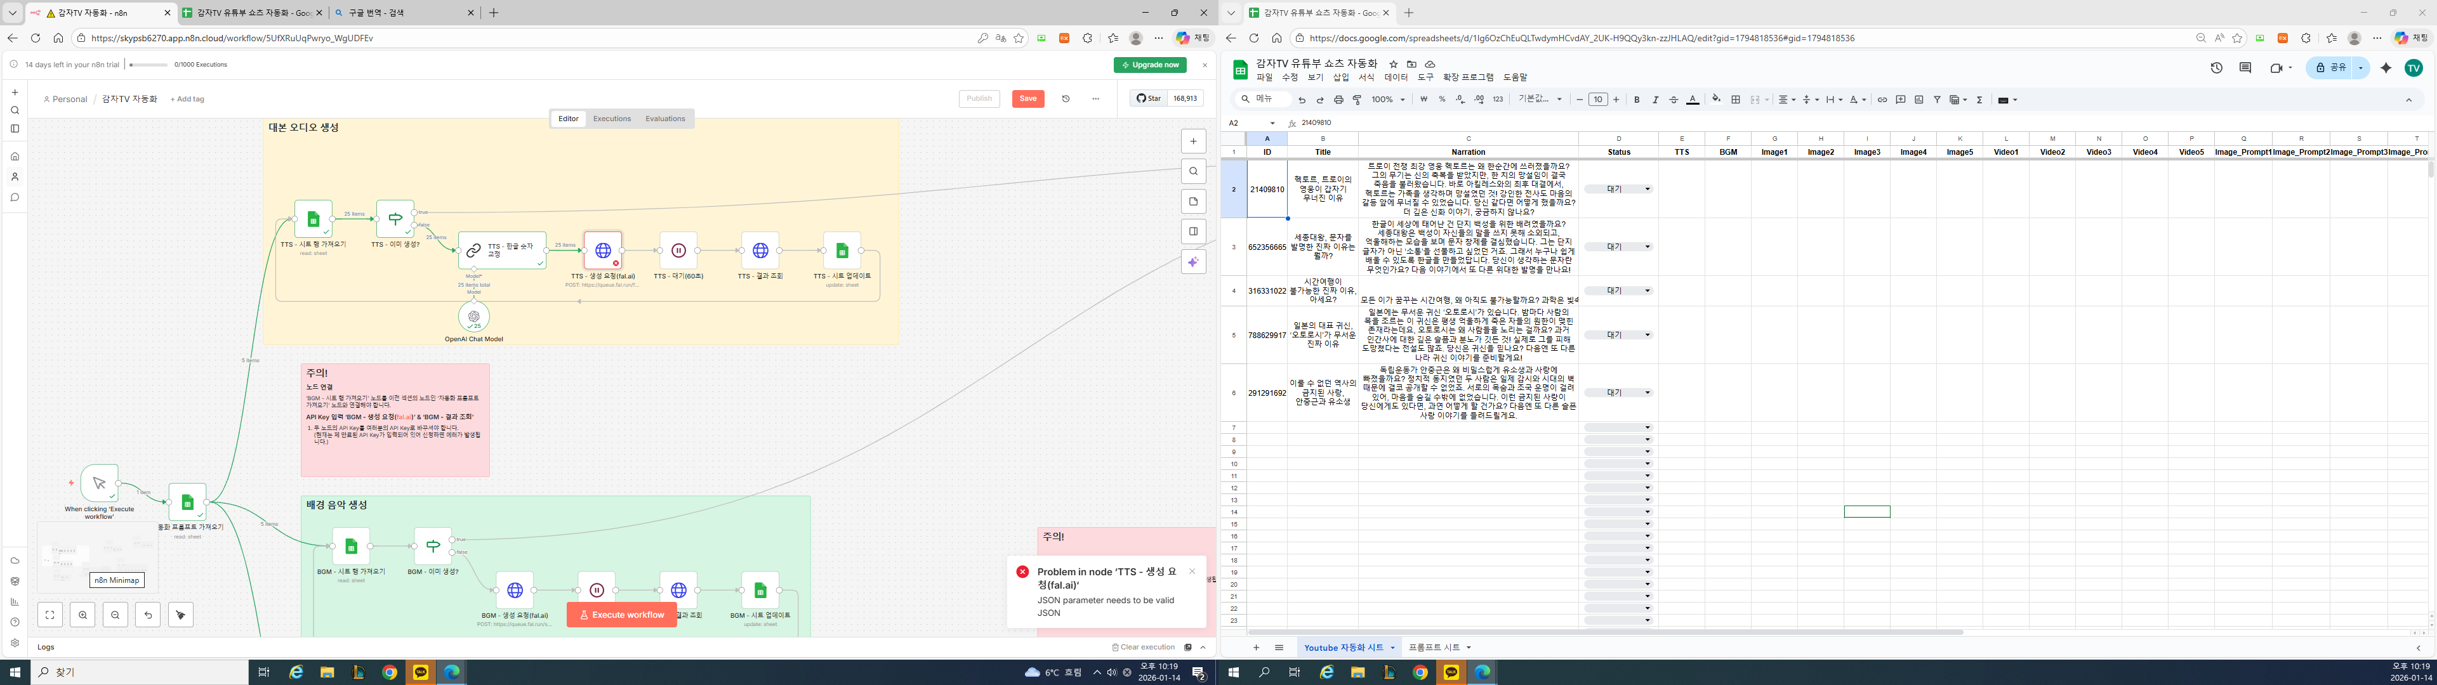Toggle strikethrough formatting in Sheets
The image size is (2437, 685).
(x=1674, y=100)
